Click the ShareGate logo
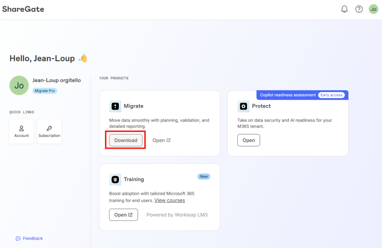 [x=22, y=9]
